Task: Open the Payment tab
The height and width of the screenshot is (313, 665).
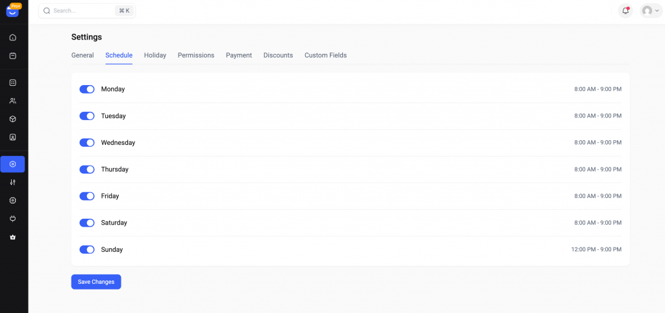Action: coord(239,55)
